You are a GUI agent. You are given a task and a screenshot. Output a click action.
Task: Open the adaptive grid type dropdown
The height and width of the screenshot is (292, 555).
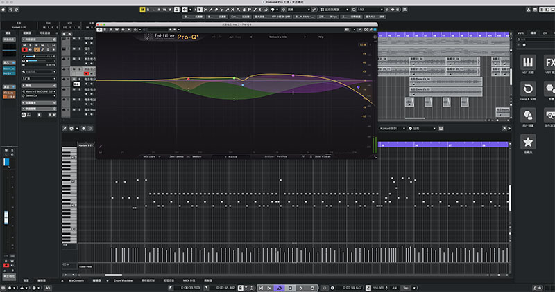pos(334,10)
